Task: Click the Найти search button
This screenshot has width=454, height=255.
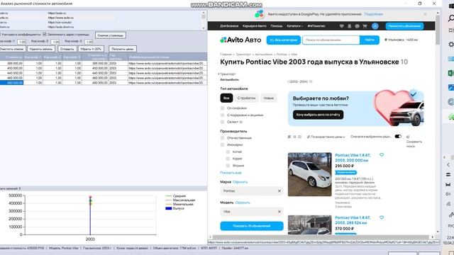Action: [370, 40]
